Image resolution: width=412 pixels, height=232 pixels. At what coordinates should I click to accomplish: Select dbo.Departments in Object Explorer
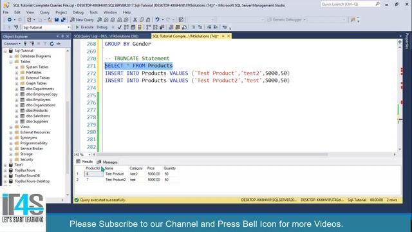click(x=40, y=89)
